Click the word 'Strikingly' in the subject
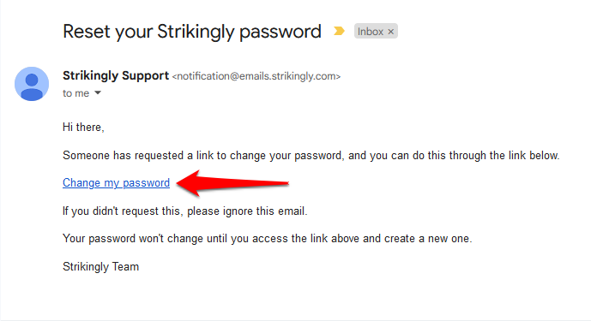This screenshot has width=591, height=321. click(196, 33)
